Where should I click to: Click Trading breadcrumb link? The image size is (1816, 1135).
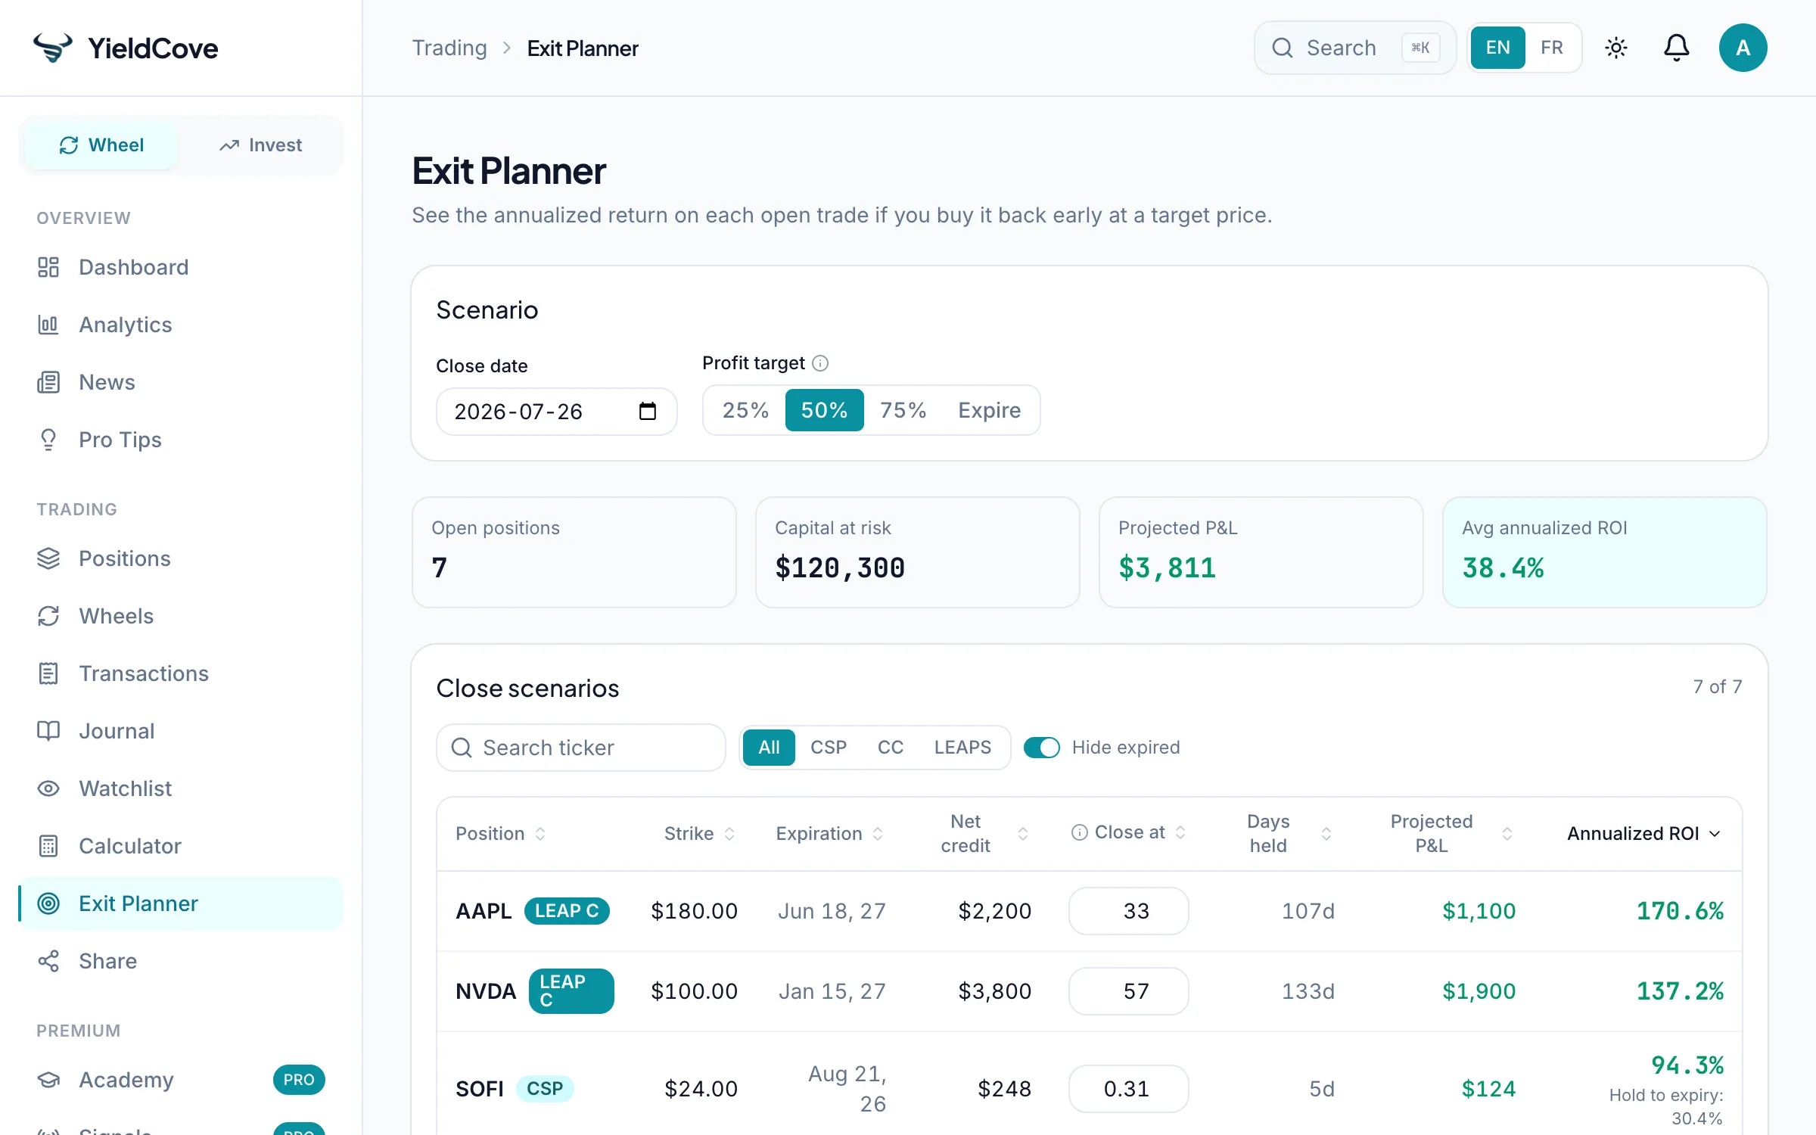pos(449,48)
